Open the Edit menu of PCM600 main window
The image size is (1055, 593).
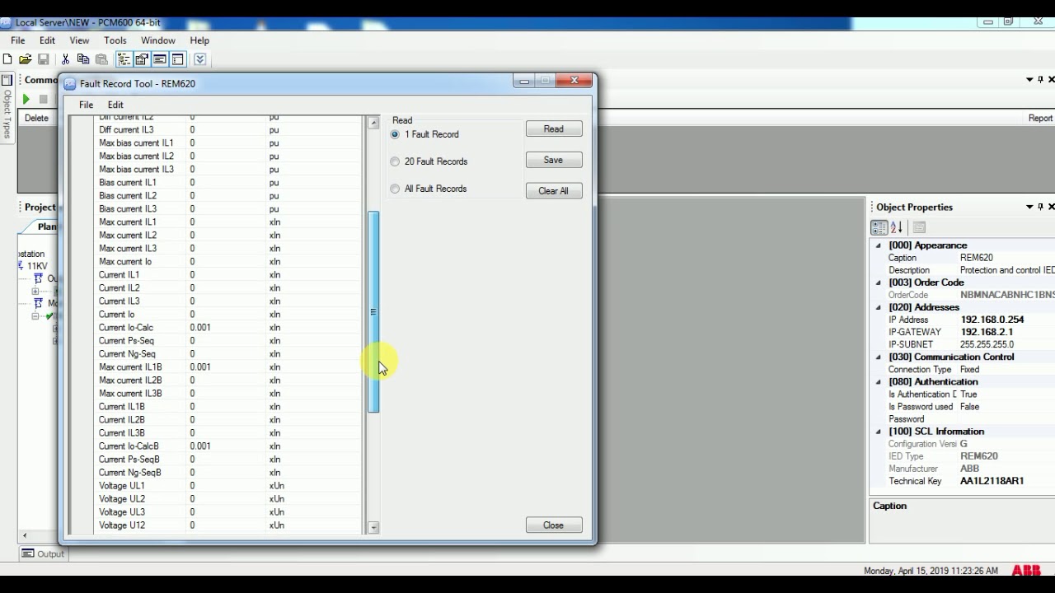tap(47, 40)
